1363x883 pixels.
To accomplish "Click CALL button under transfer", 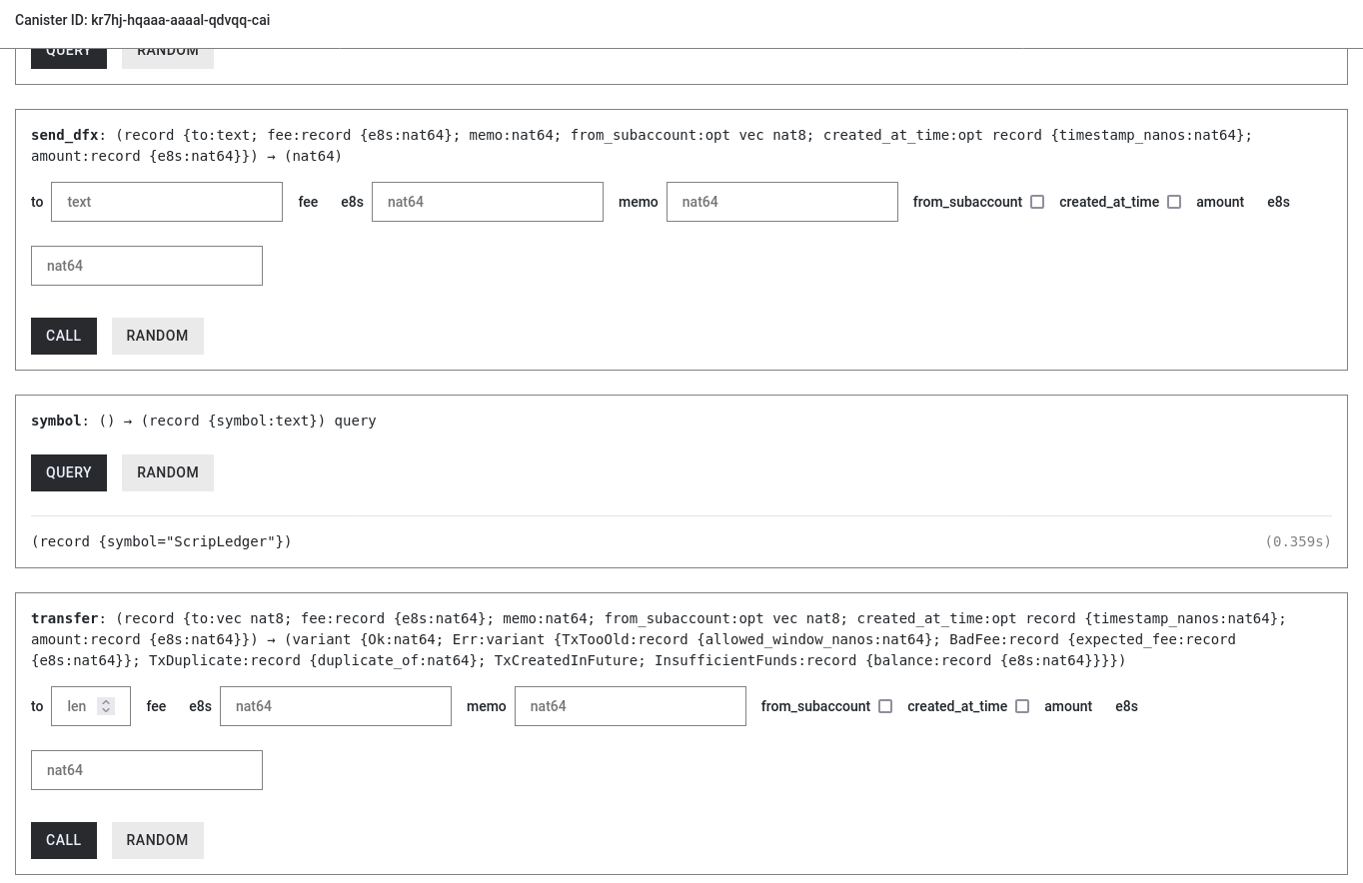I will tap(64, 840).
